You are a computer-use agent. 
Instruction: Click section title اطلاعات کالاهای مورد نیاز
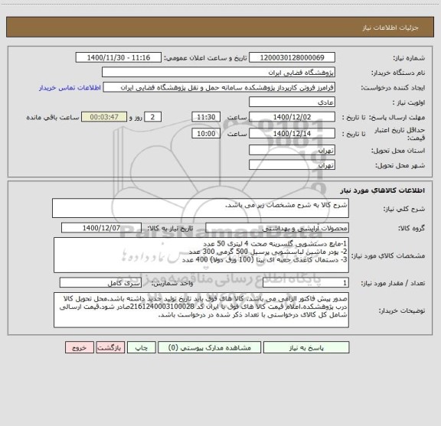383,190
